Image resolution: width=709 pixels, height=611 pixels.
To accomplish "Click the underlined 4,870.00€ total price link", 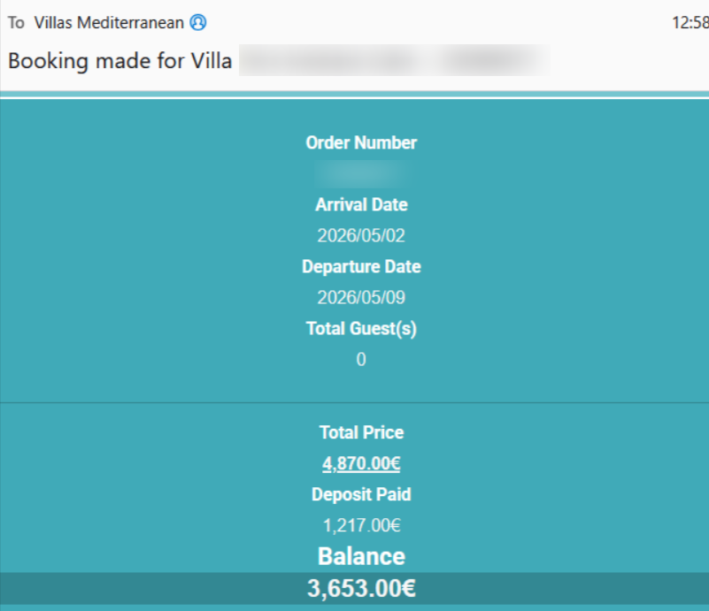I will coord(361,463).
